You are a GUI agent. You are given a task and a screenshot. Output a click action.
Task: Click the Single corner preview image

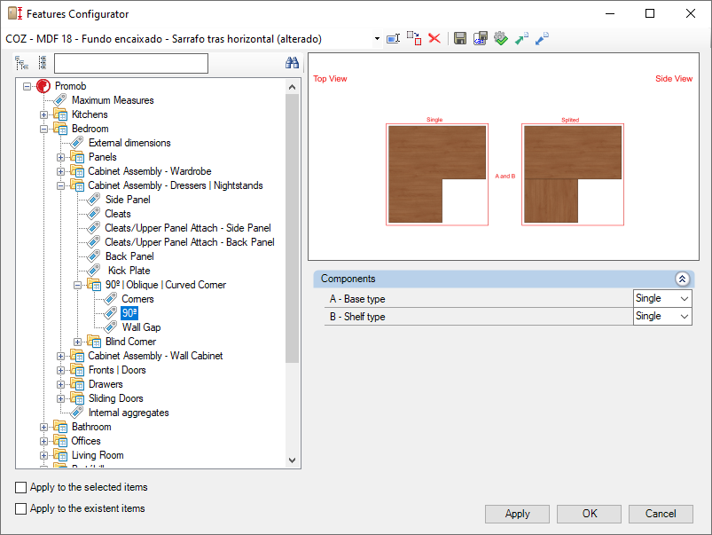pos(437,174)
